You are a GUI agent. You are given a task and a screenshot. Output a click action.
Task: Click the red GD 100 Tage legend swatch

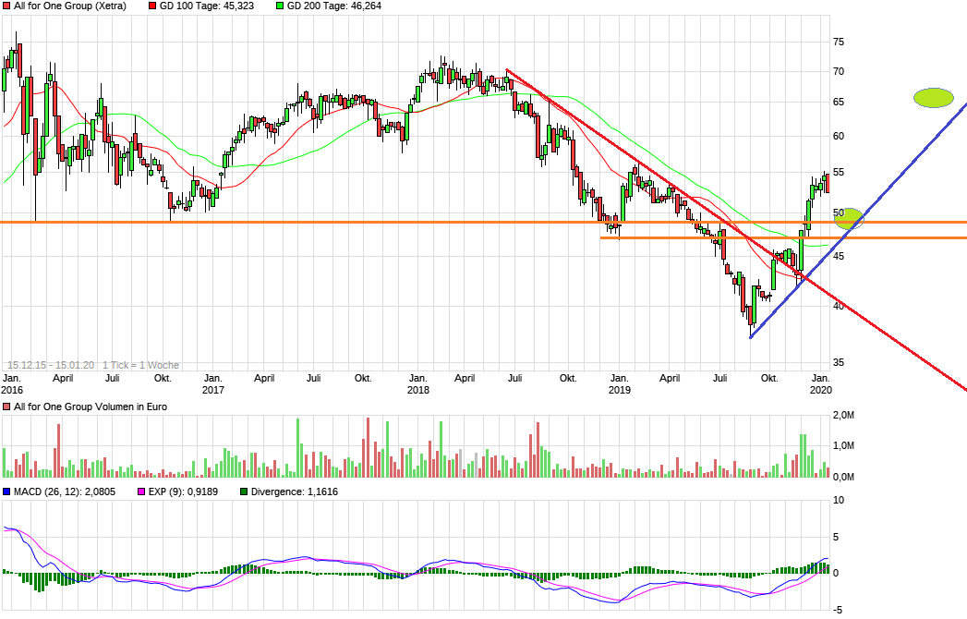pyautogui.click(x=151, y=6)
